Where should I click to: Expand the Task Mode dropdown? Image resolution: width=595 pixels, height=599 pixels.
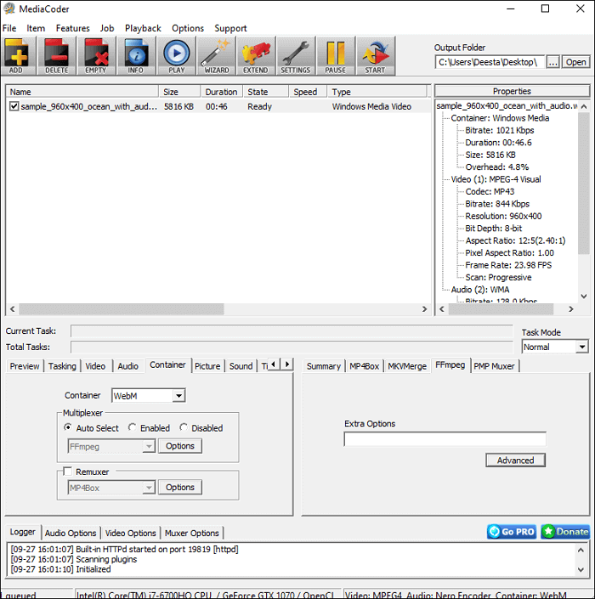pyautogui.click(x=581, y=347)
